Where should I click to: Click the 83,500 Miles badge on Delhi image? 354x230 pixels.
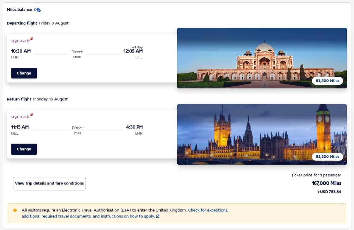327,81
